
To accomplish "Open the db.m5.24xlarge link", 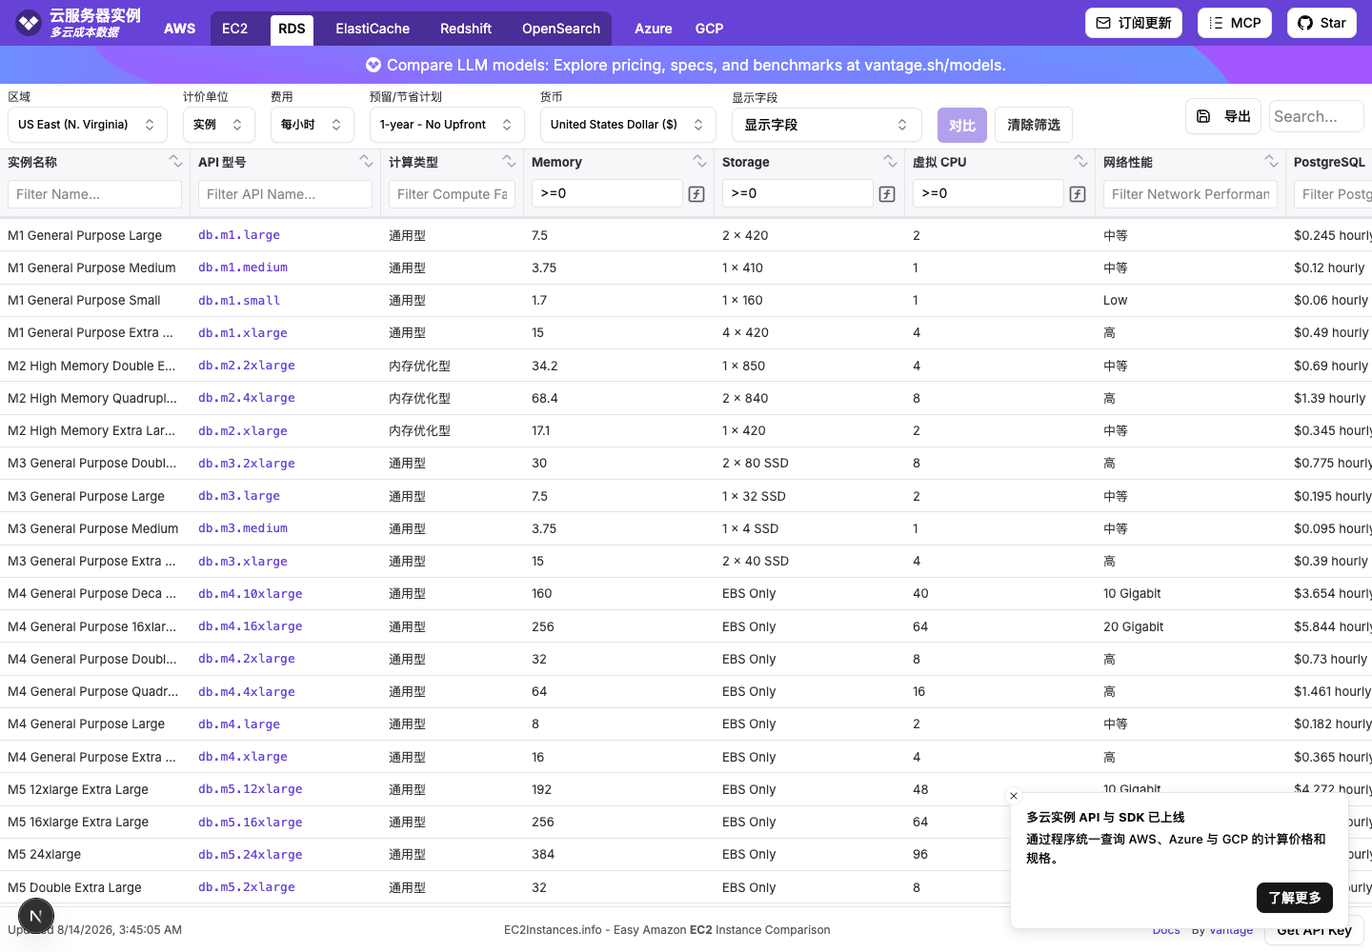I will (x=251, y=855).
